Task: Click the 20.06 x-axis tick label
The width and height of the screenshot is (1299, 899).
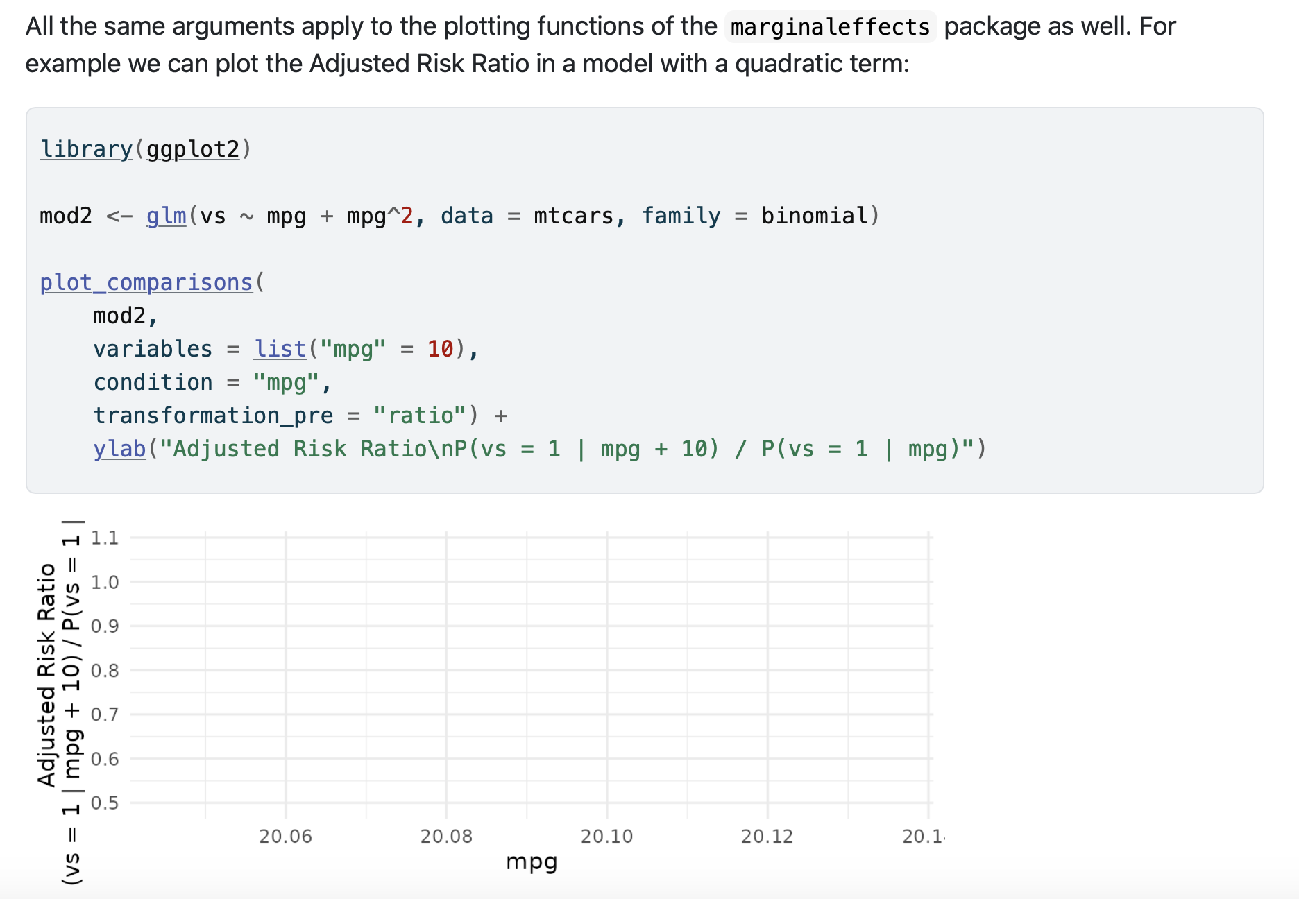Action: [x=286, y=837]
